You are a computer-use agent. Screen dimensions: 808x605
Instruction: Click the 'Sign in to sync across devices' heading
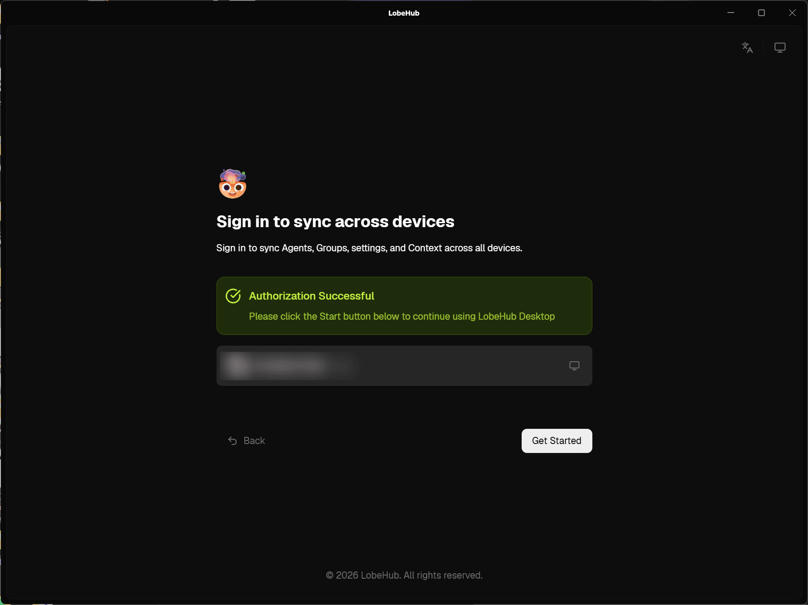coord(335,222)
